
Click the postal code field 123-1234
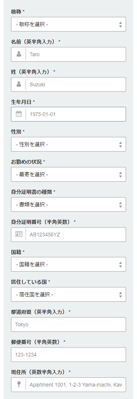(x=68, y=355)
